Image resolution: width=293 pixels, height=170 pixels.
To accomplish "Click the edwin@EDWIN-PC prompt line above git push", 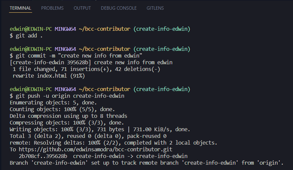I will click(x=100, y=89).
